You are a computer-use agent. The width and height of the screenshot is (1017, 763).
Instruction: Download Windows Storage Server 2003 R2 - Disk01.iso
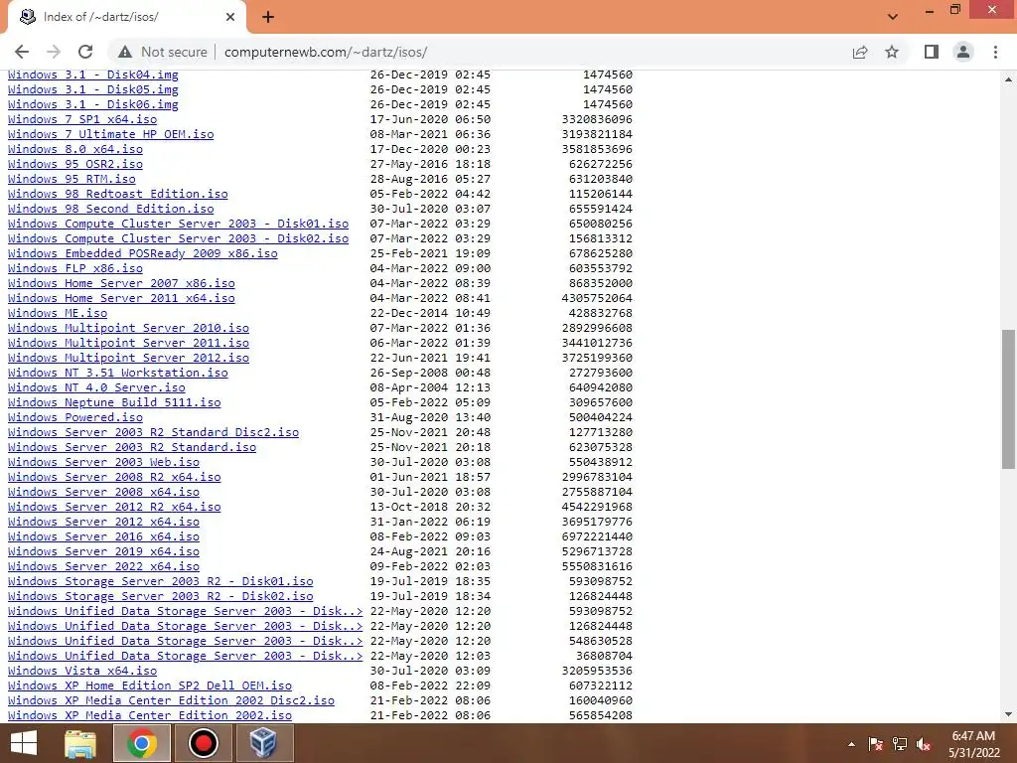point(160,582)
